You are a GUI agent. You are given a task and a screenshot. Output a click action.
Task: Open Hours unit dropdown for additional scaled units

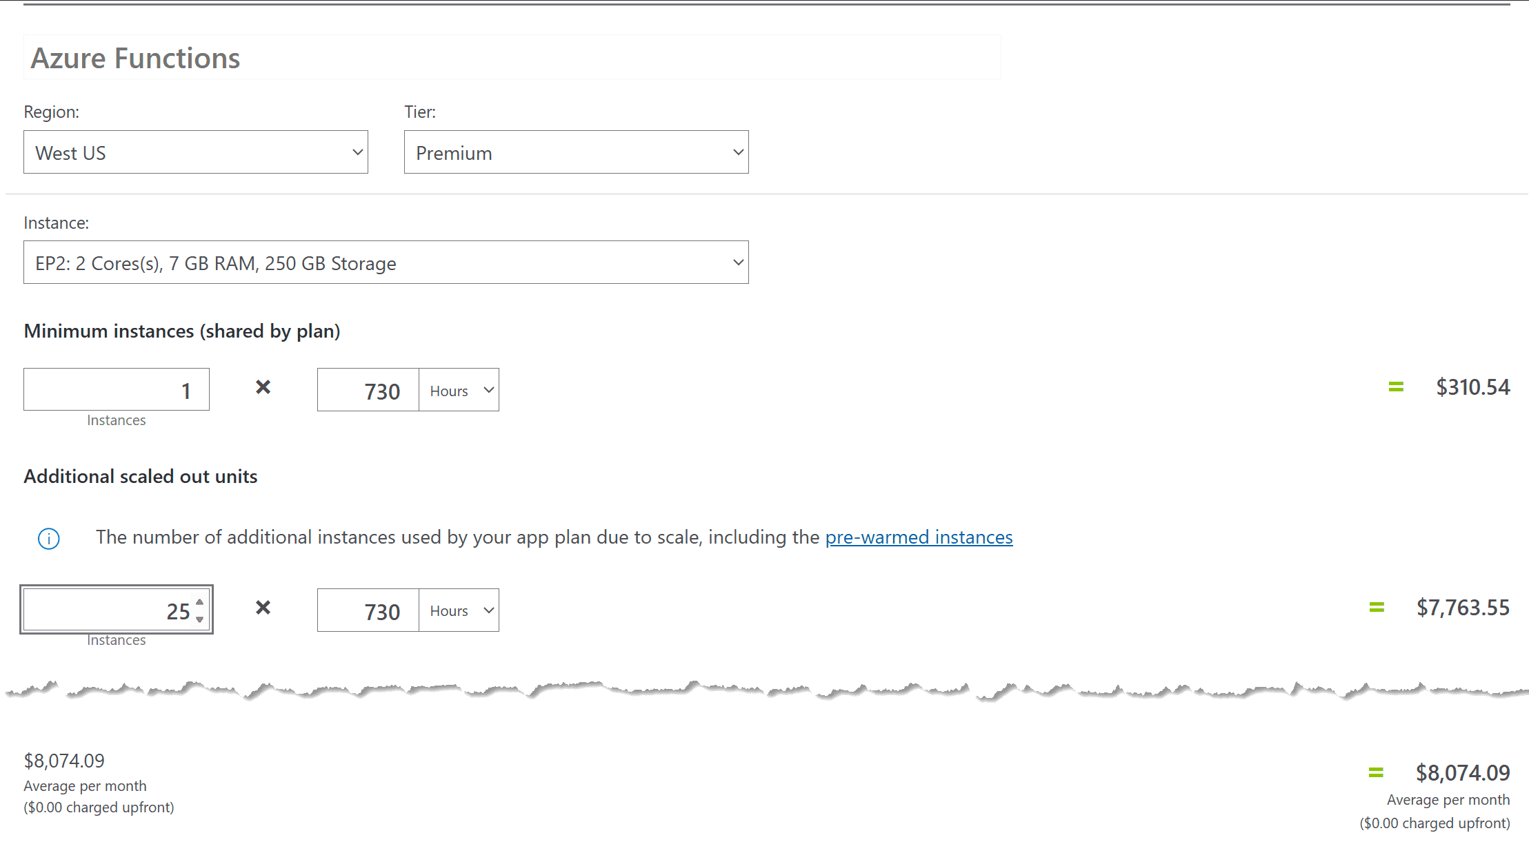point(459,610)
